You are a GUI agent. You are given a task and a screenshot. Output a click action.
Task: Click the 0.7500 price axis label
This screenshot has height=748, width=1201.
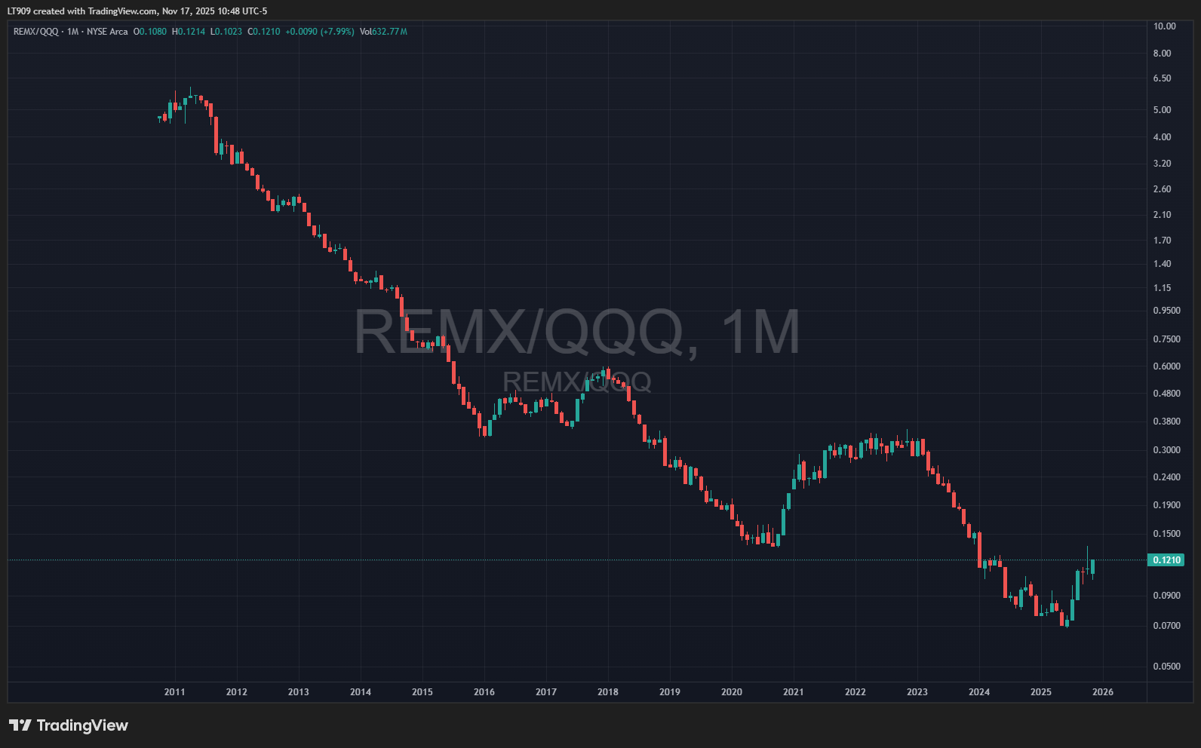pyautogui.click(x=1167, y=339)
